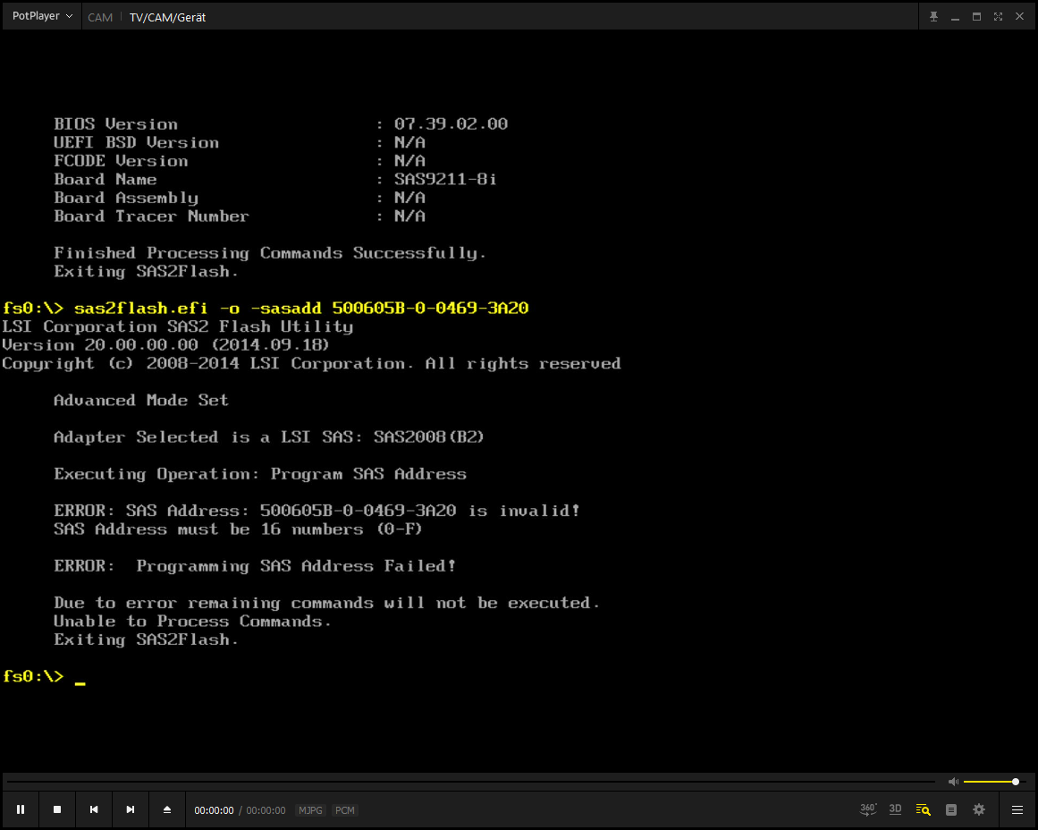This screenshot has width=1038, height=830.
Task: Click the eject/open file icon
Action: pyautogui.click(x=167, y=809)
